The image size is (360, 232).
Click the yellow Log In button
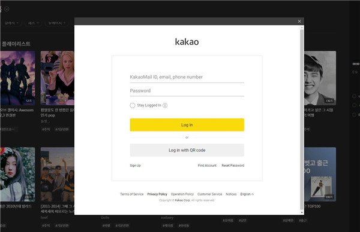[187, 125]
